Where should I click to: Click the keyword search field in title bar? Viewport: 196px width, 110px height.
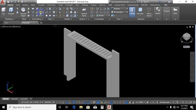click(x=123, y=2)
